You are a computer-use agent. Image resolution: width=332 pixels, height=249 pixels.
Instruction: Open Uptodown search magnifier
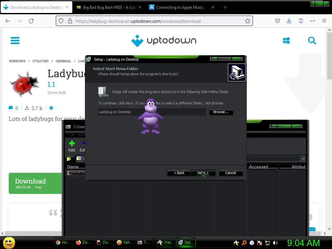tap(312, 41)
